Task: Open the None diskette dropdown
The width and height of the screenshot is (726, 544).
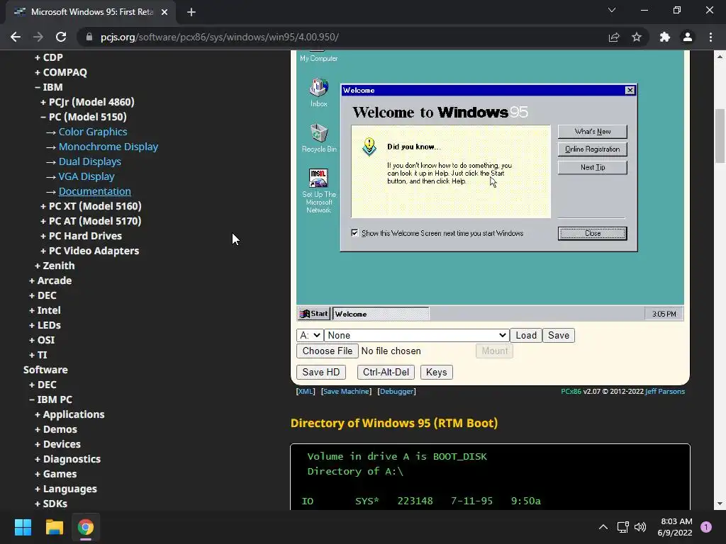Action: point(417,335)
